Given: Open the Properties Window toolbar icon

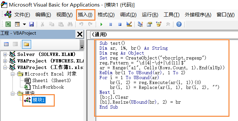Looking at the screenshot, I should coord(149,24).
